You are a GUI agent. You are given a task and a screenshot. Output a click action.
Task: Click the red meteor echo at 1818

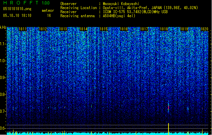tap(169, 108)
